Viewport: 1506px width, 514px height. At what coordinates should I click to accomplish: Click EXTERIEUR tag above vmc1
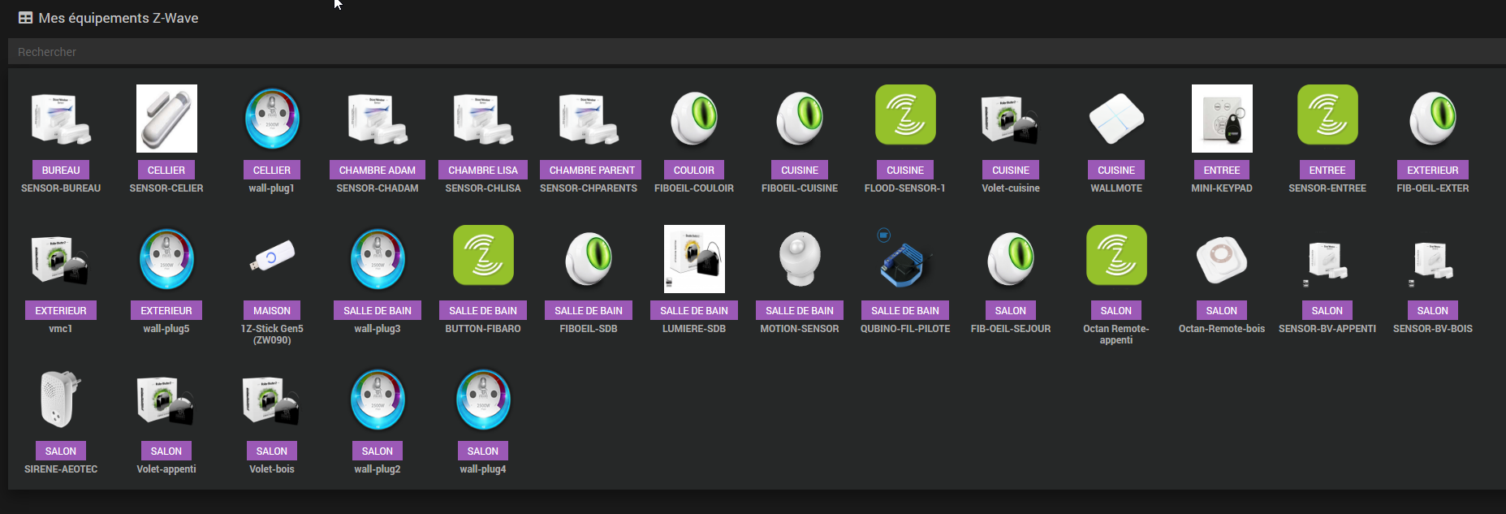[x=61, y=310]
